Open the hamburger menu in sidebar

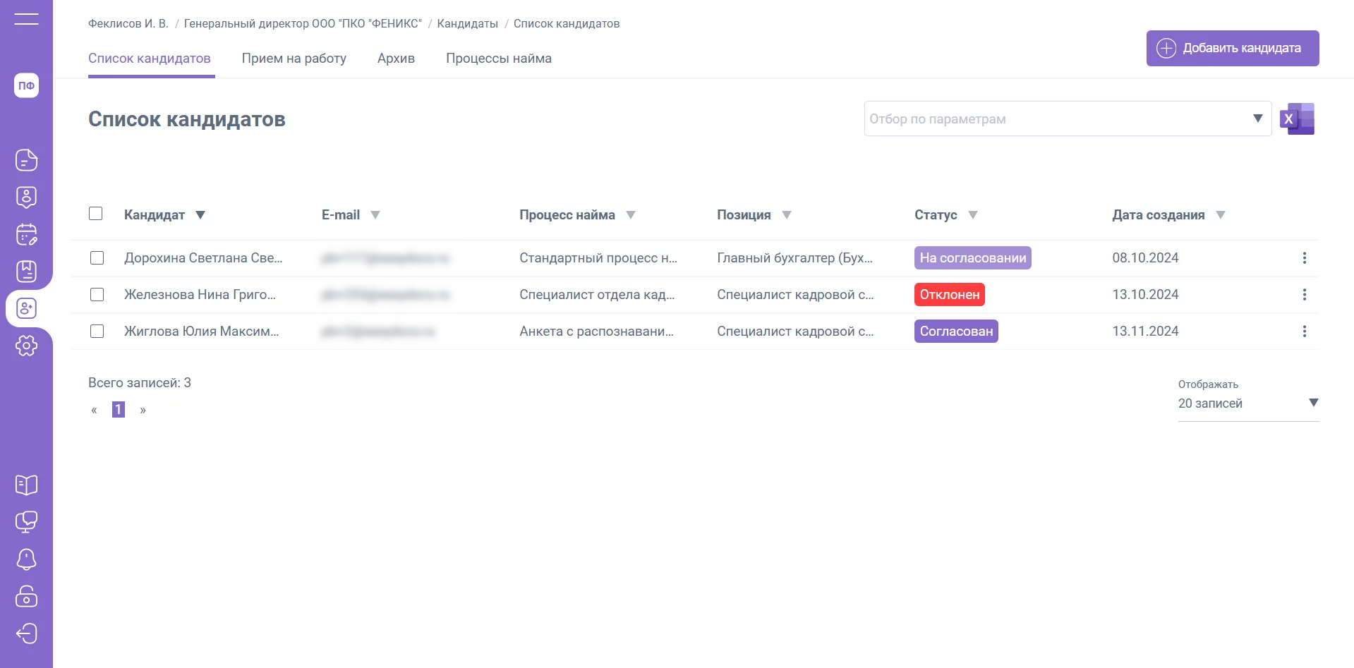pyautogui.click(x=26, y=19)
